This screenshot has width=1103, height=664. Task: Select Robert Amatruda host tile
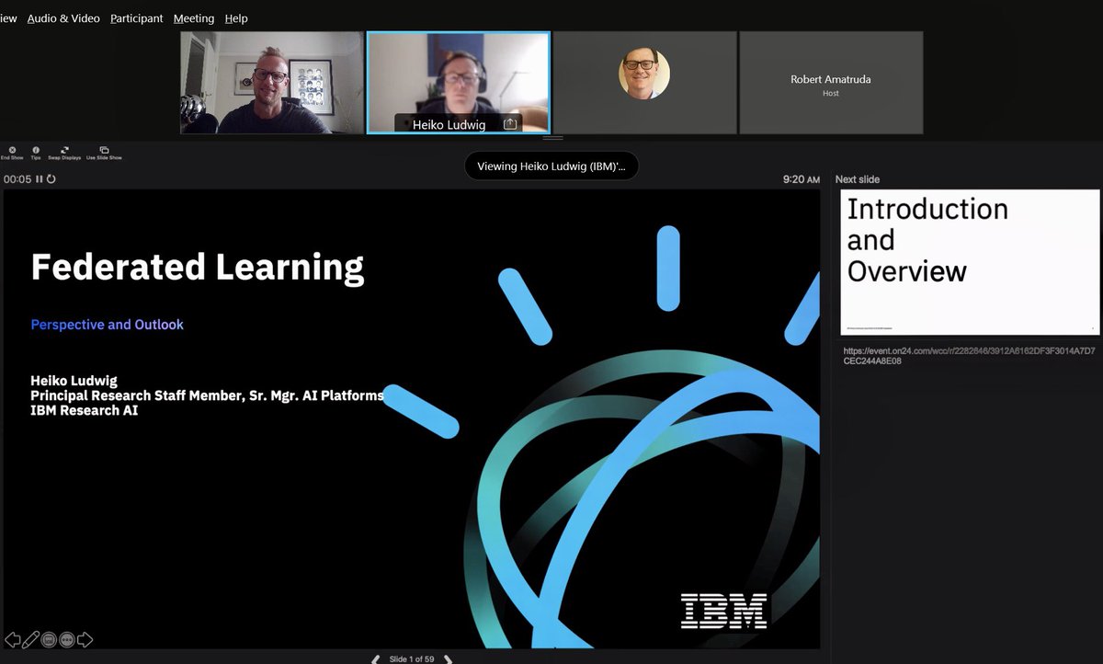coord(831,83)
